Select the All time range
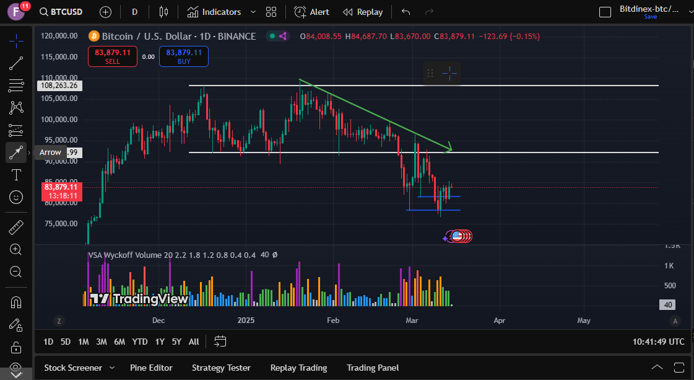 (x=194, y=342)
